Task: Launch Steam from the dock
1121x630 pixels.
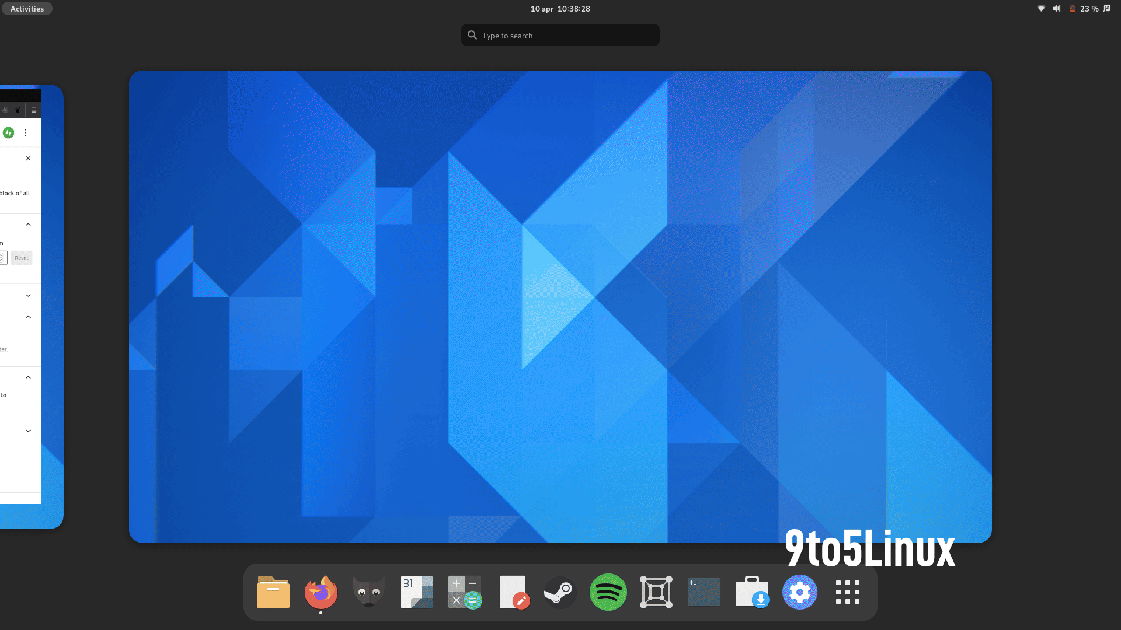Action: coord(560,592)
